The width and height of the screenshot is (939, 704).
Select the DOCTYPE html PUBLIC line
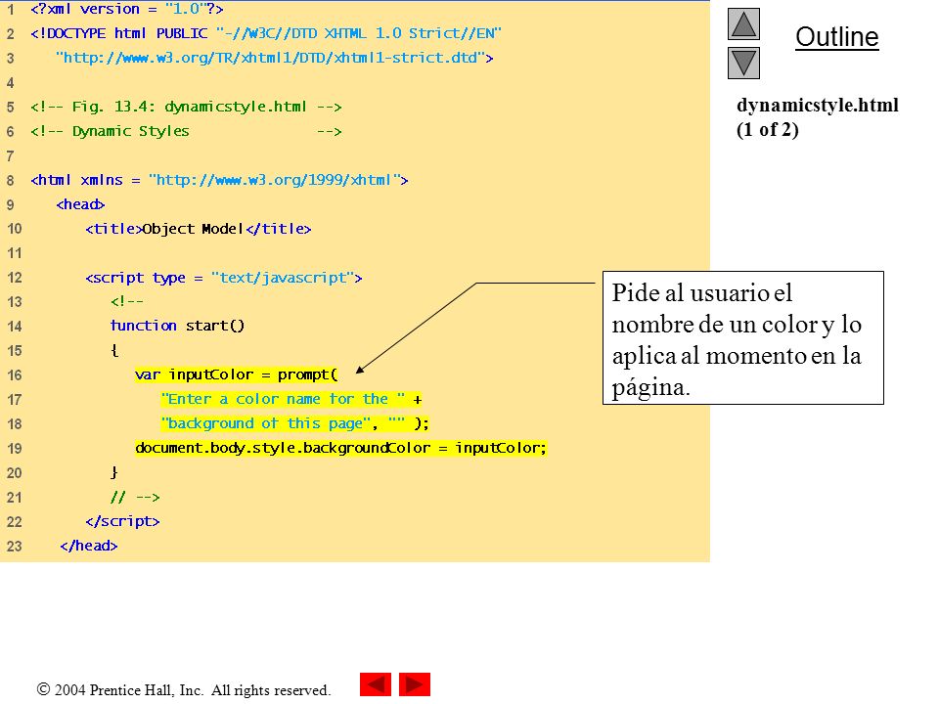(266, 33)
